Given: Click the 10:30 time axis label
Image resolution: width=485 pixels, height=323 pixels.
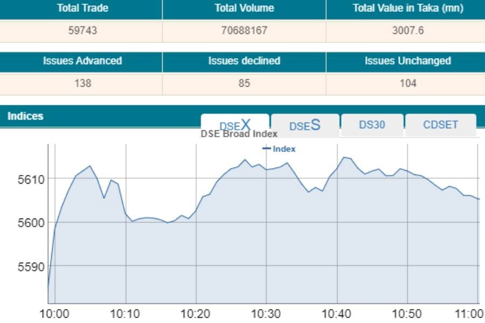Looking at the screenshot, I should [x=266, y=314].
